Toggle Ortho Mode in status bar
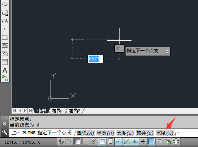 click(x=85, y=142)
